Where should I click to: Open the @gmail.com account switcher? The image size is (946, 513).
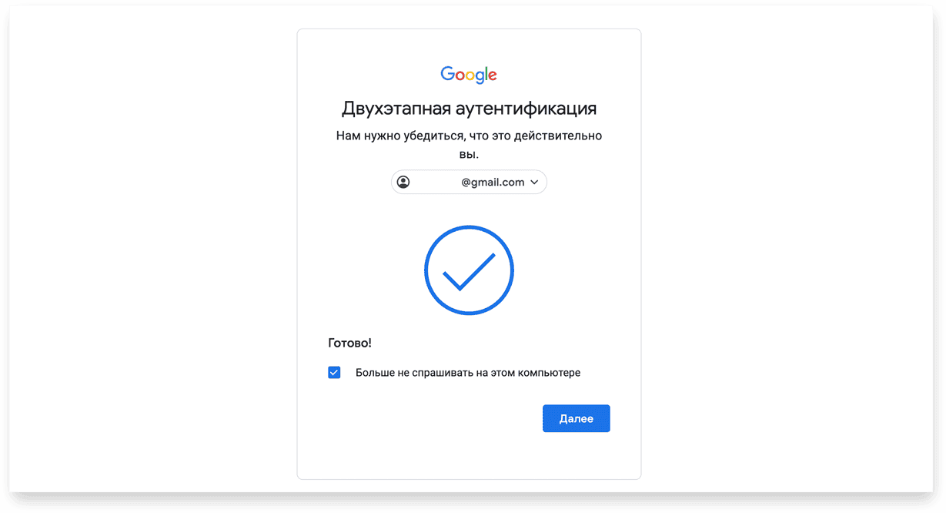pos(469,183)
